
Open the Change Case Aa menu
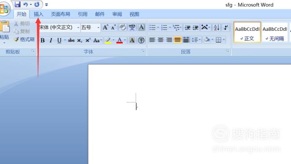click(97, 40)
